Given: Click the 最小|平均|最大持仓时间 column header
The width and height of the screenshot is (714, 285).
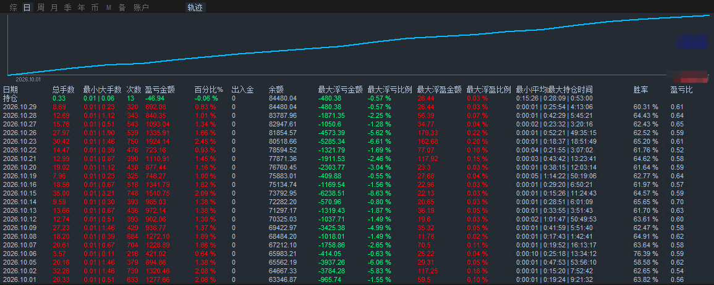Looking at the screenshot, I should click(554, 89).
